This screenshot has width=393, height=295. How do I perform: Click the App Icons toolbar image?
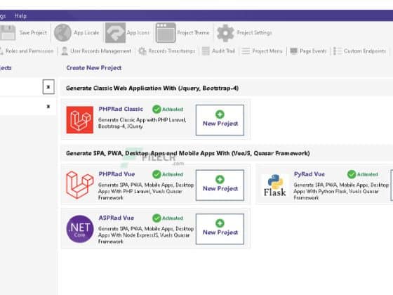pos(115,32)
